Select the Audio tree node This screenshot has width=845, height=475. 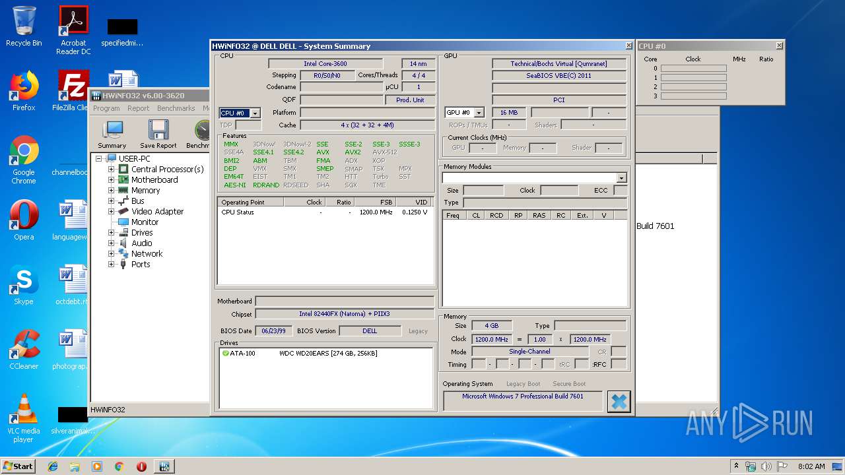tap(141, 243)
